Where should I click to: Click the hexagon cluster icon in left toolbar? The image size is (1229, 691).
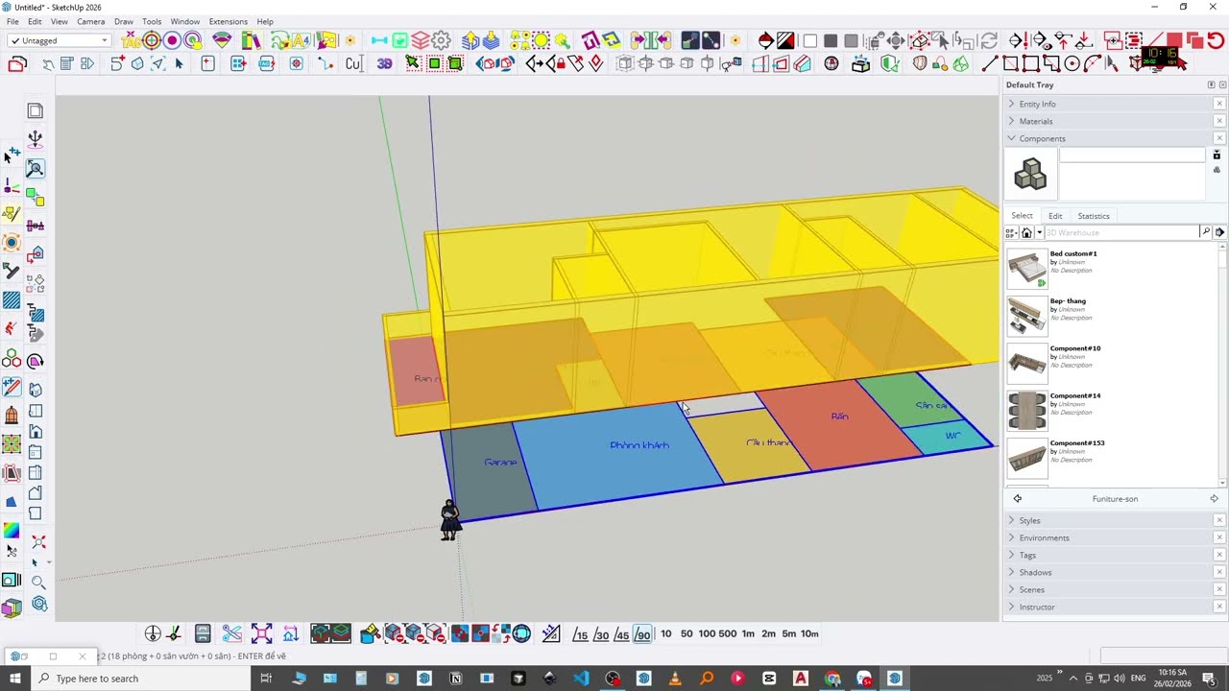tap(12, 360)
